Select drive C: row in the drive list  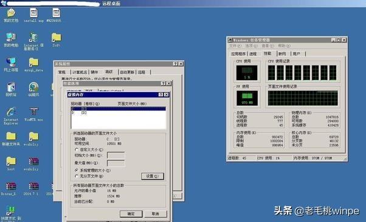[x=119, y=109]
